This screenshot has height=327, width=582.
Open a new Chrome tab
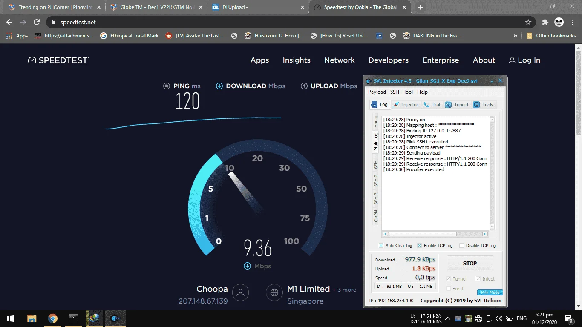coord(421,7)
